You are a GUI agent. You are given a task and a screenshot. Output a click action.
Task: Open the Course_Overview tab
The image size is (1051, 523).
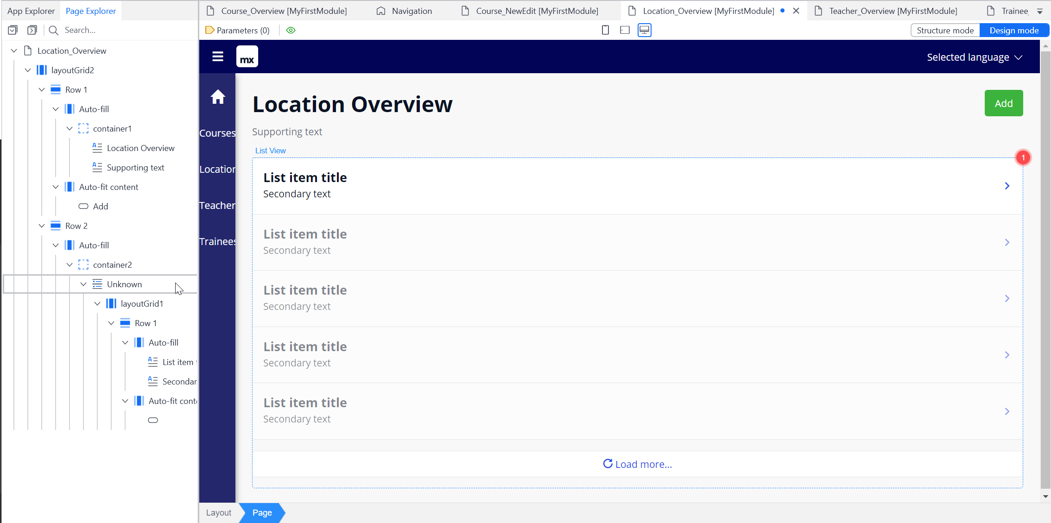[284, 11]
